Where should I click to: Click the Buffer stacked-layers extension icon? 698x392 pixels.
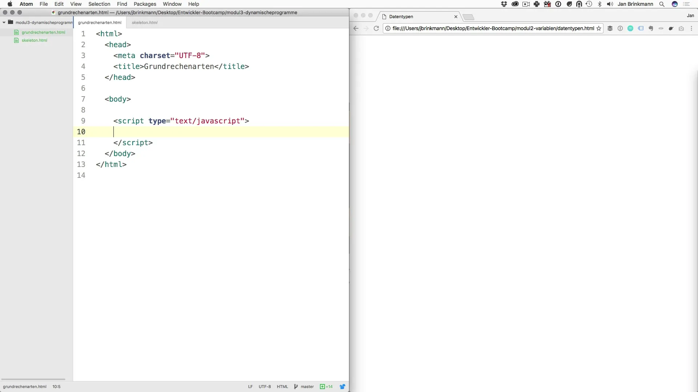[x=610, y=28]
